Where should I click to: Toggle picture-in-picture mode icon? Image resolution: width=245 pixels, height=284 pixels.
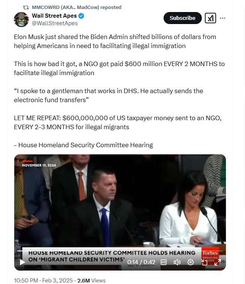click(204, 262)
